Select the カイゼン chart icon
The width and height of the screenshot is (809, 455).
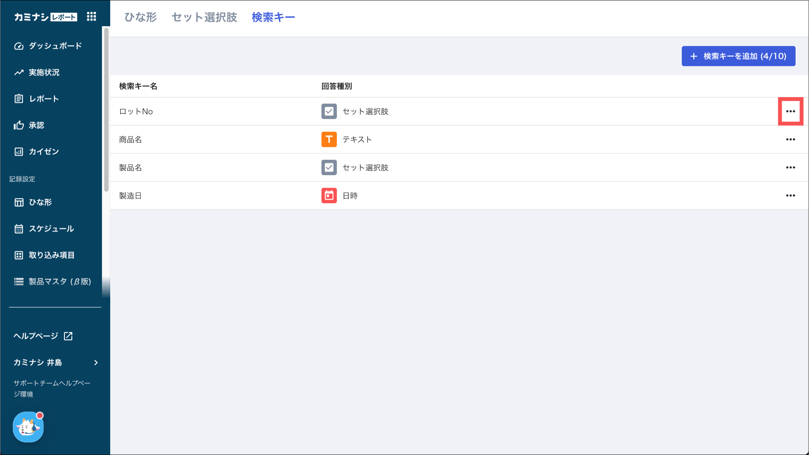click(19, 152)
